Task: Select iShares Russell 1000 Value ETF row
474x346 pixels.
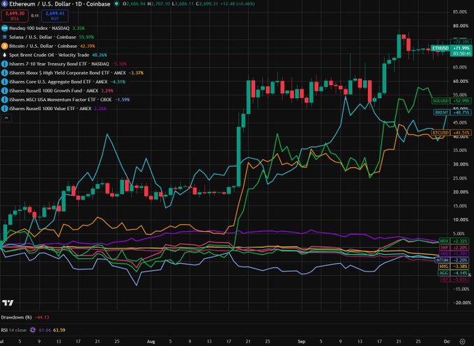Action: [54, 109]
